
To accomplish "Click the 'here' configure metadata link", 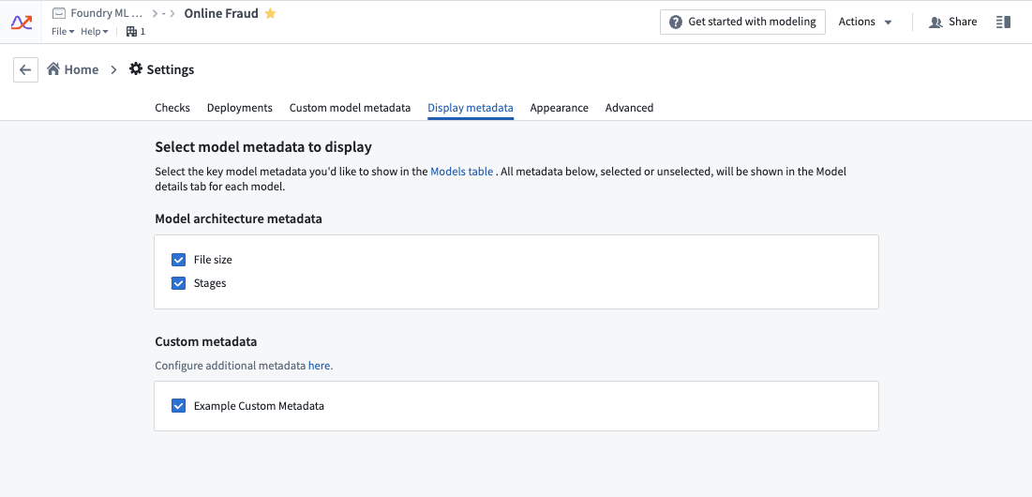I will pyautogui.click(x=320, y=365).
